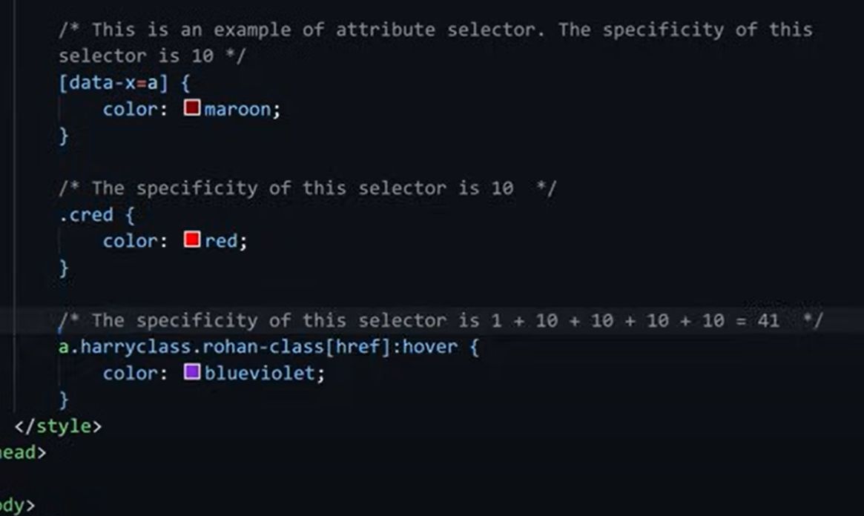Click the a.harryclass.rohan-class[href]:hover selector
Image resolution: width=864 pixels, height=516 pixels.
tap(258, 347)
